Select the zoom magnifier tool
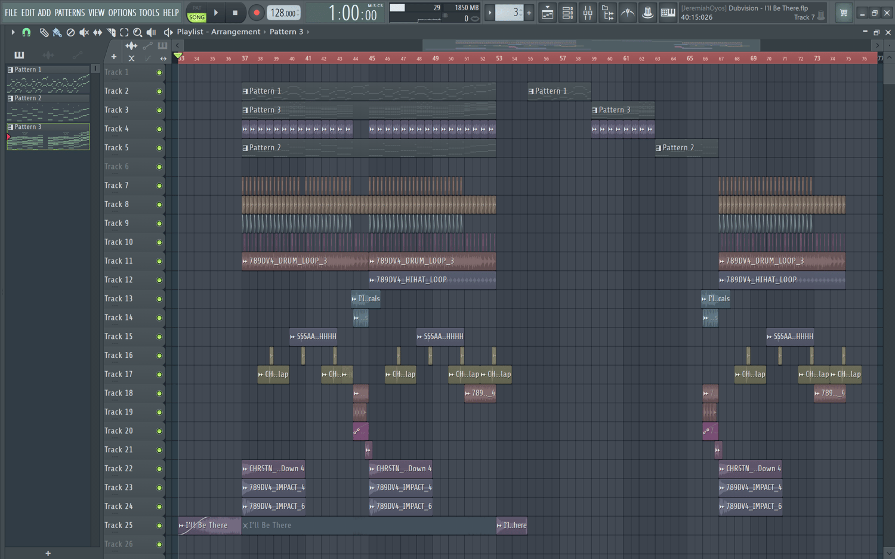The image size is (895, 559). (x=138, y=32)
